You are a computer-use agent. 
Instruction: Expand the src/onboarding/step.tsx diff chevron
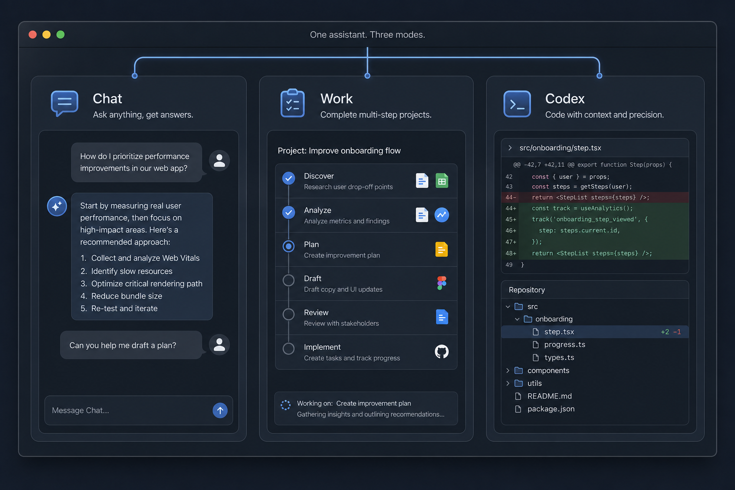click(510, 148)
